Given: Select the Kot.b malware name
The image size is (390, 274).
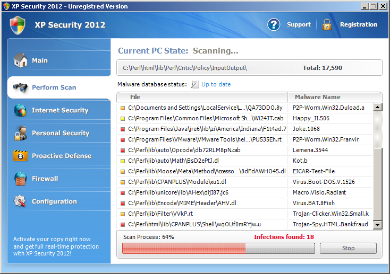Looking at the screenshot, I should pos(300,161).
